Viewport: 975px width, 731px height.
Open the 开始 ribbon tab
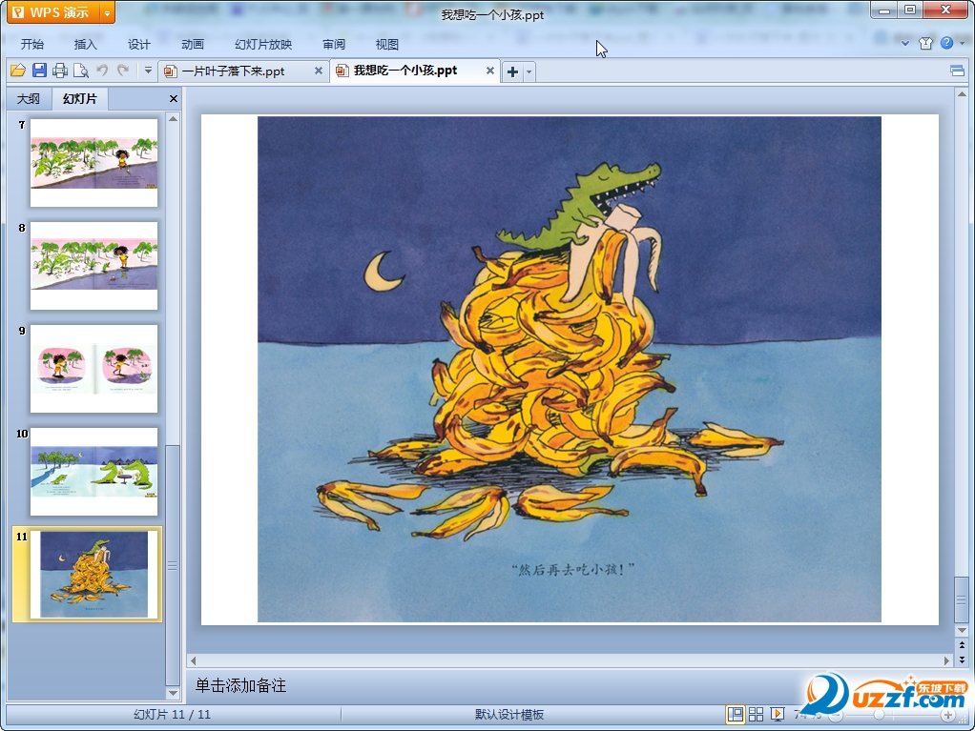coord(32,44)
